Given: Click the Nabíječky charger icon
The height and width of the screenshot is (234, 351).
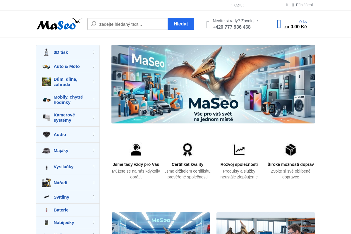Looking at the screenshot, I should point(47,223).
